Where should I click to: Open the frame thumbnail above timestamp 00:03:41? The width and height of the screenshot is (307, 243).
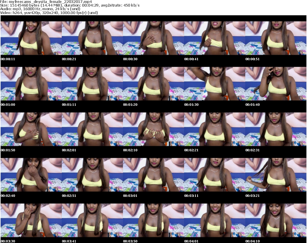(x=92, y=220)
